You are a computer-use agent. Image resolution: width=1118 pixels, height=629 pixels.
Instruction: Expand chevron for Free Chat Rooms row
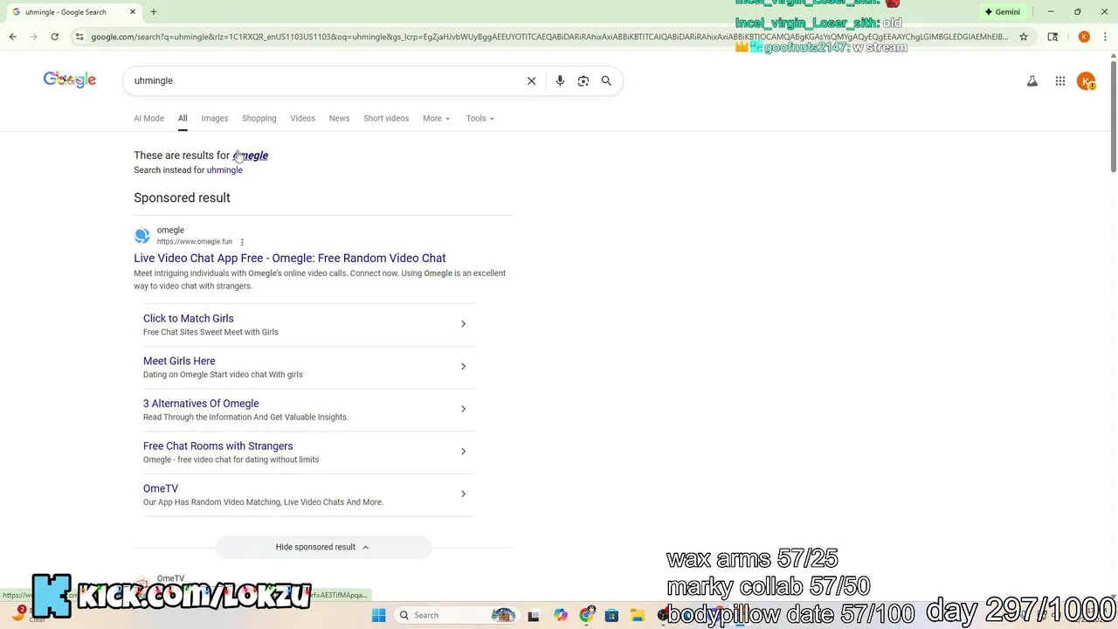tap(463, 452)
